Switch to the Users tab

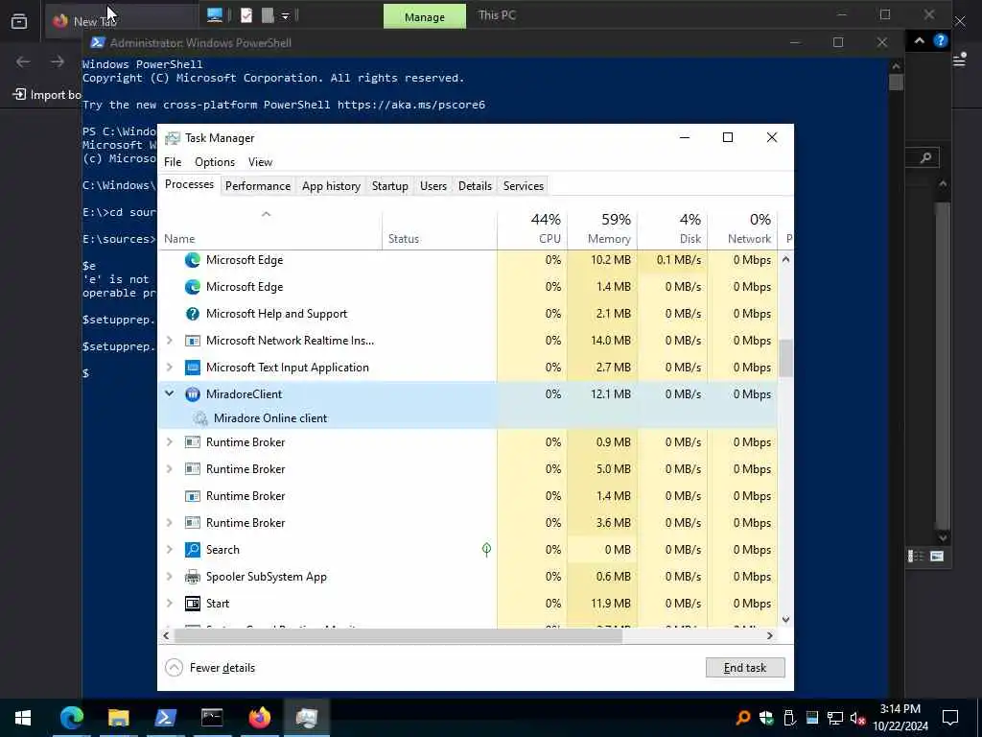click(433, 186)
